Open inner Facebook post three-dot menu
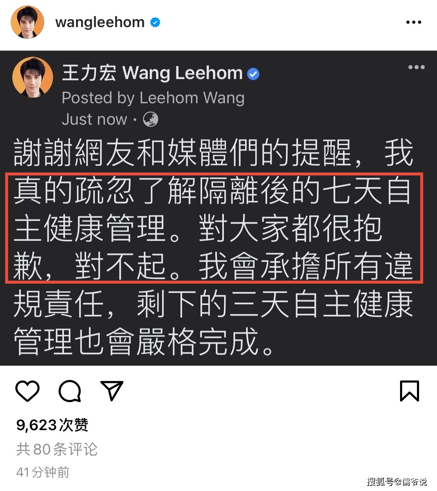Viewport: 437px width, 491px height. point(416,67)
